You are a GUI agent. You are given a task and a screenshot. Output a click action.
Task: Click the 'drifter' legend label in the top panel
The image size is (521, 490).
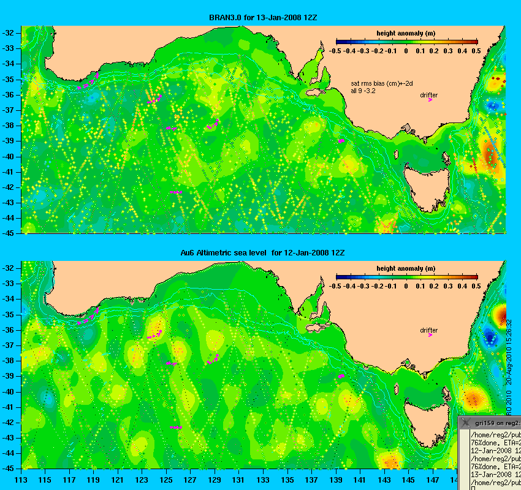(428, 95)
